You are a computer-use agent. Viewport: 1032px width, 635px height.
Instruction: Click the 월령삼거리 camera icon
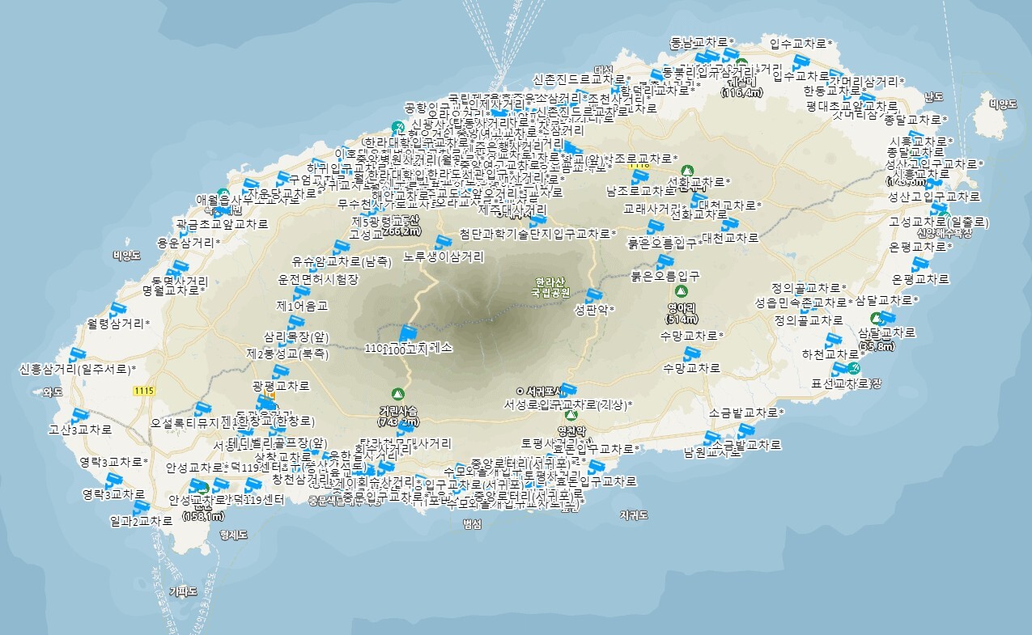click(x=119, y=310)
